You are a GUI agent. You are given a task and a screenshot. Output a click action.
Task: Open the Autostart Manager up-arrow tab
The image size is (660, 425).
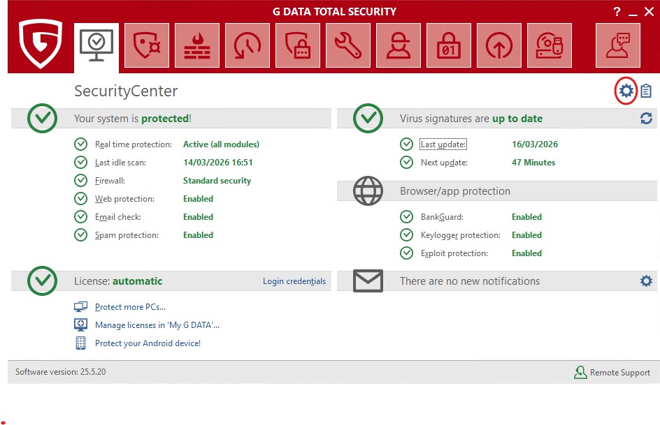(x=499, y=45)
